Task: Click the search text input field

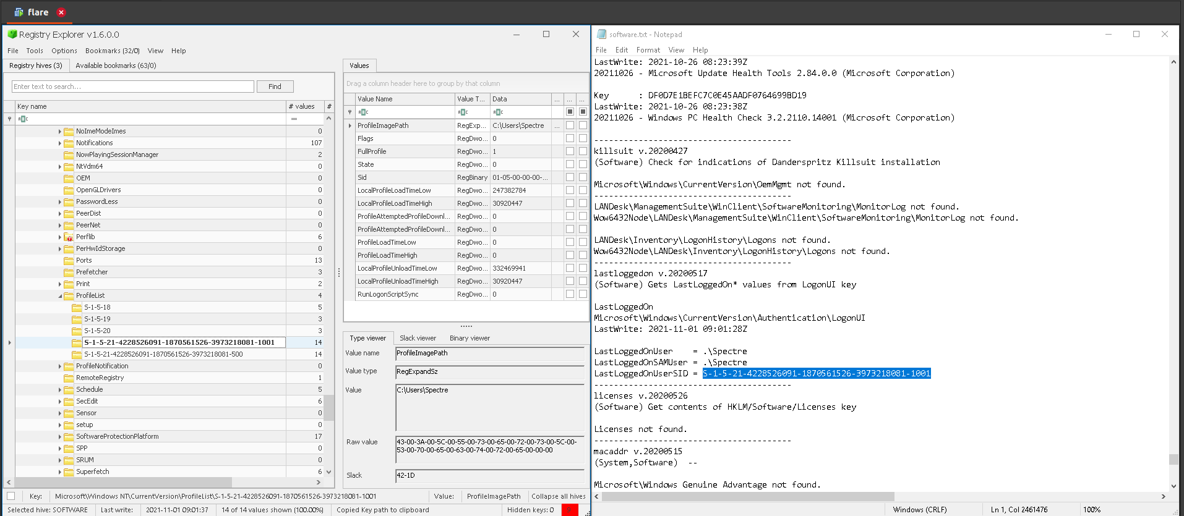Action: 133,87
